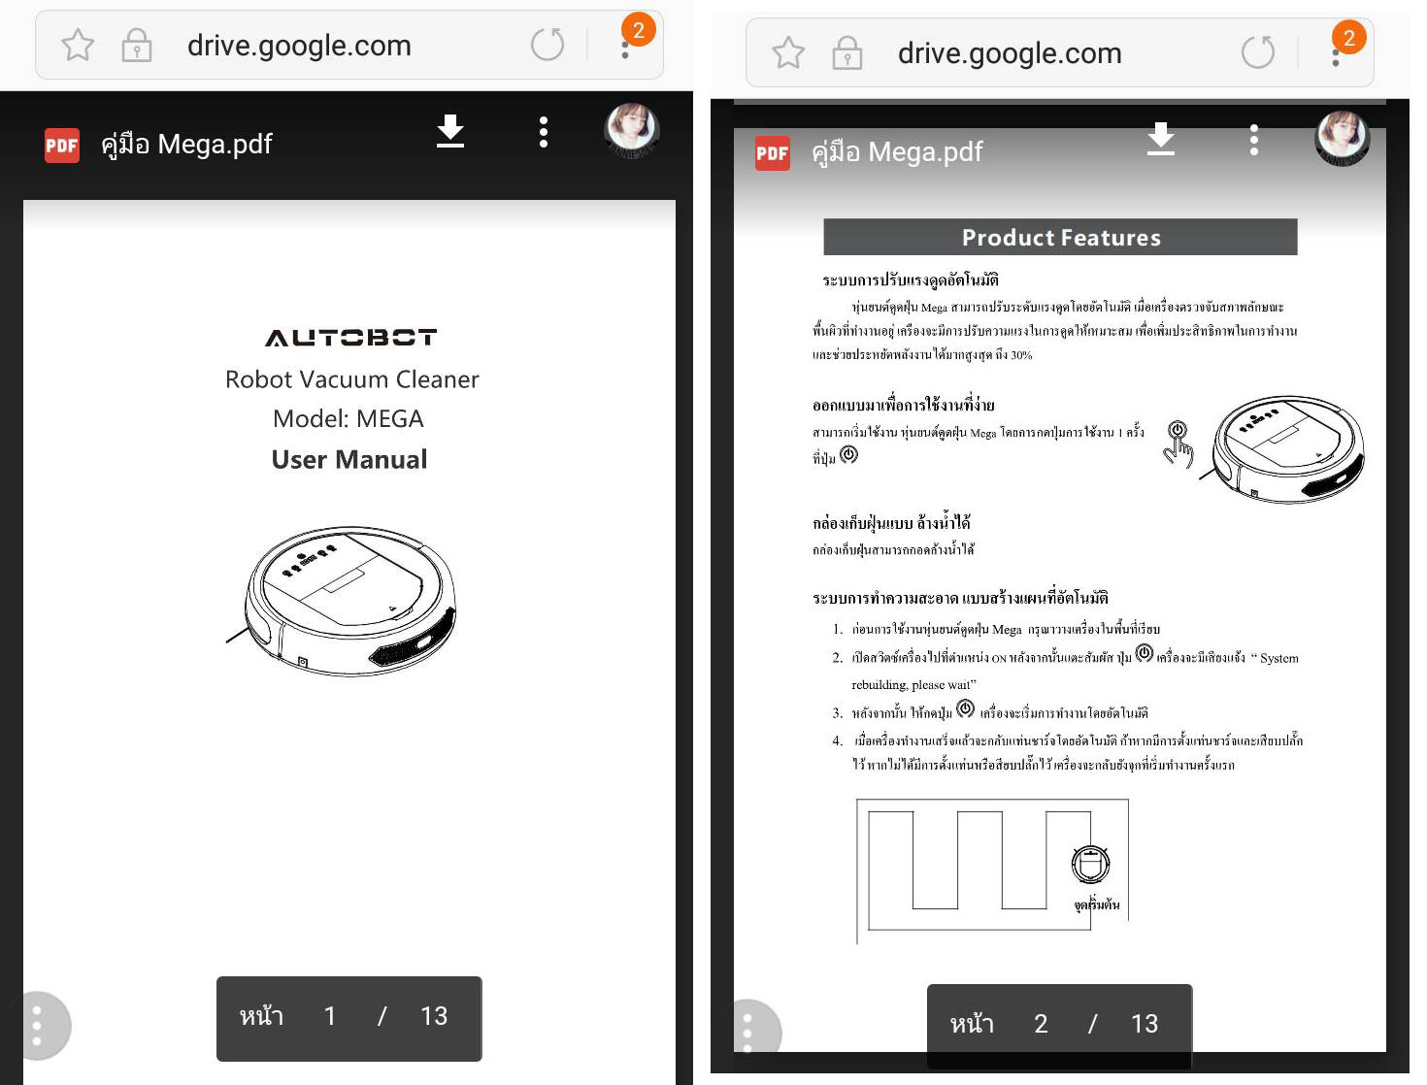Screen dimensions: 1427x1085
Task: Click the คู่มือ Mega.pdf title in left viewer
Action: 186,145
